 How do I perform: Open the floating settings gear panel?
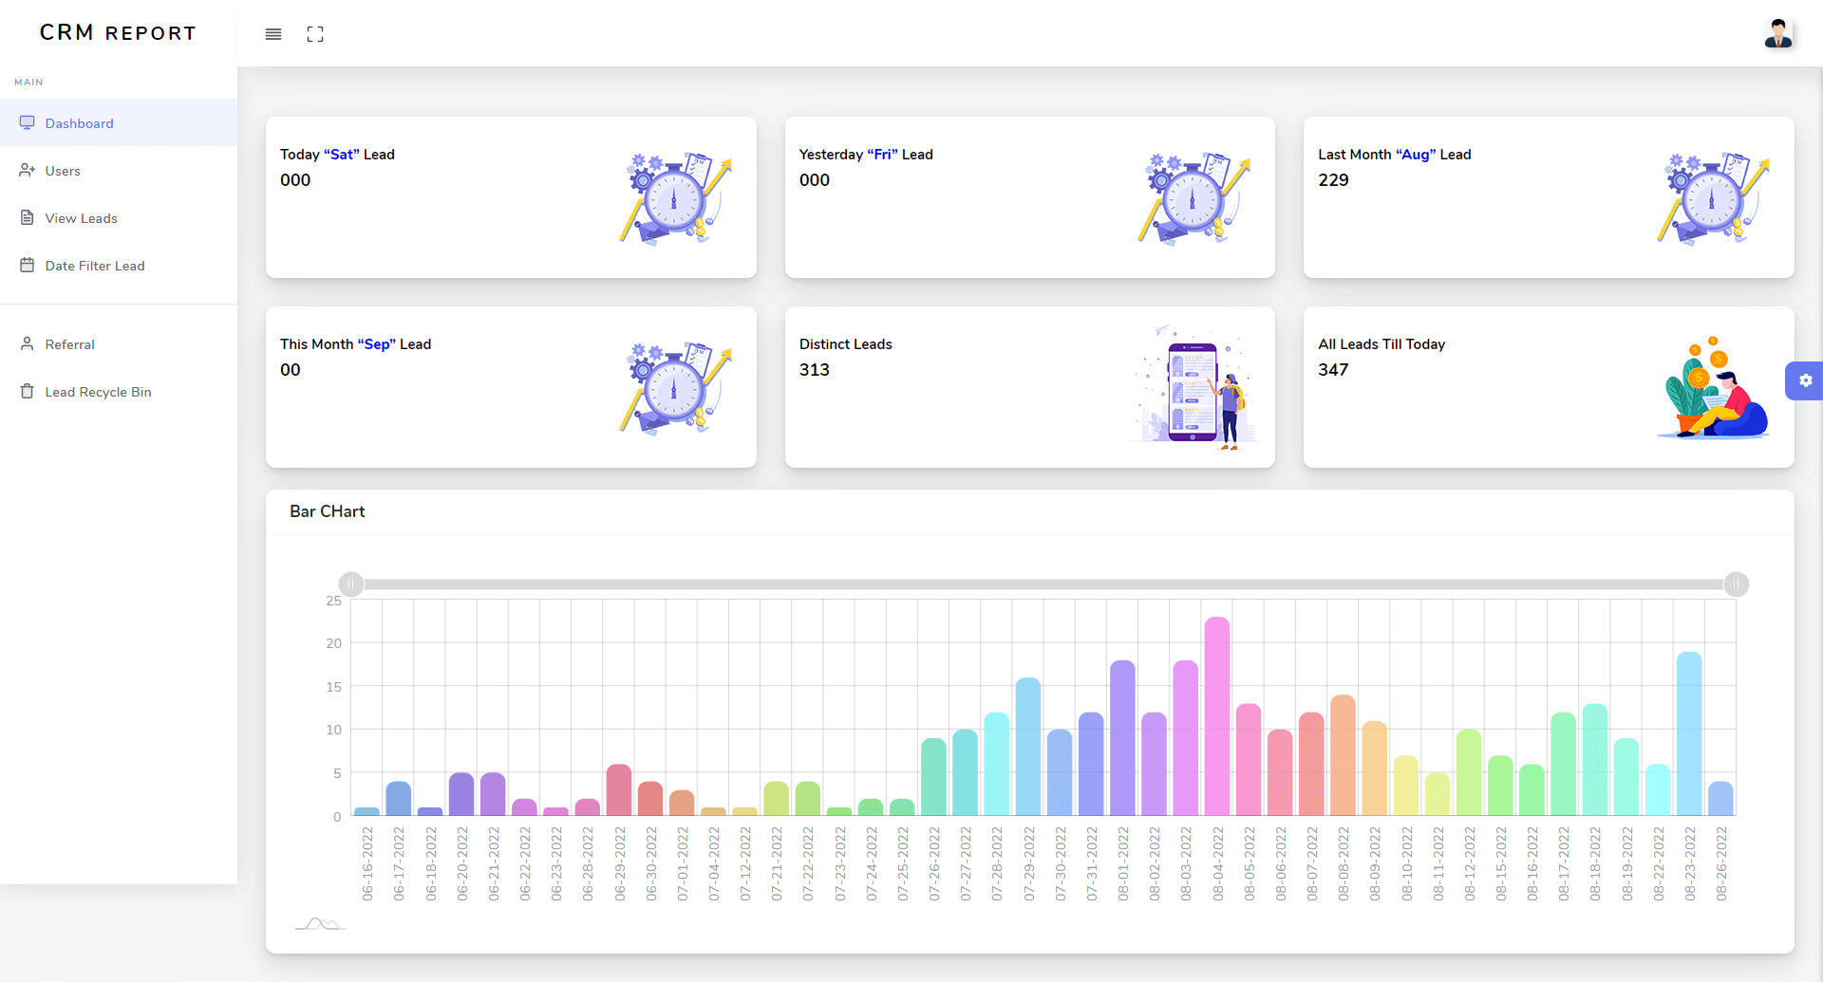(x=1805, y=380)
